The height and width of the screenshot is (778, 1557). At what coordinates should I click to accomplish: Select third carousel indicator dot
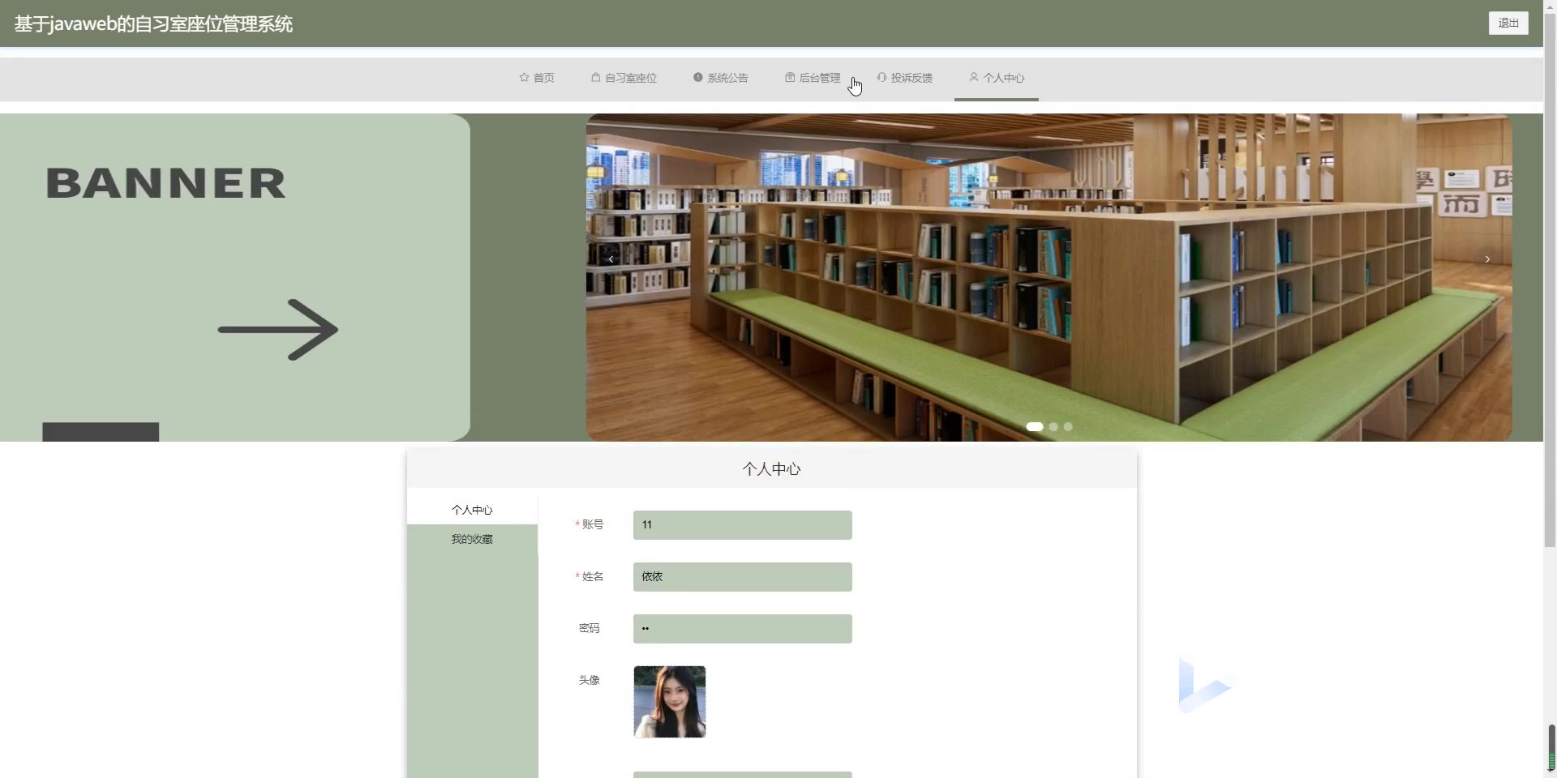pos(1068,426)
